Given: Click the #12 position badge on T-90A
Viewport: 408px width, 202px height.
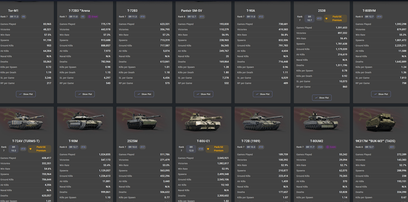Looking at the screenshot, I should click(261, 17).
